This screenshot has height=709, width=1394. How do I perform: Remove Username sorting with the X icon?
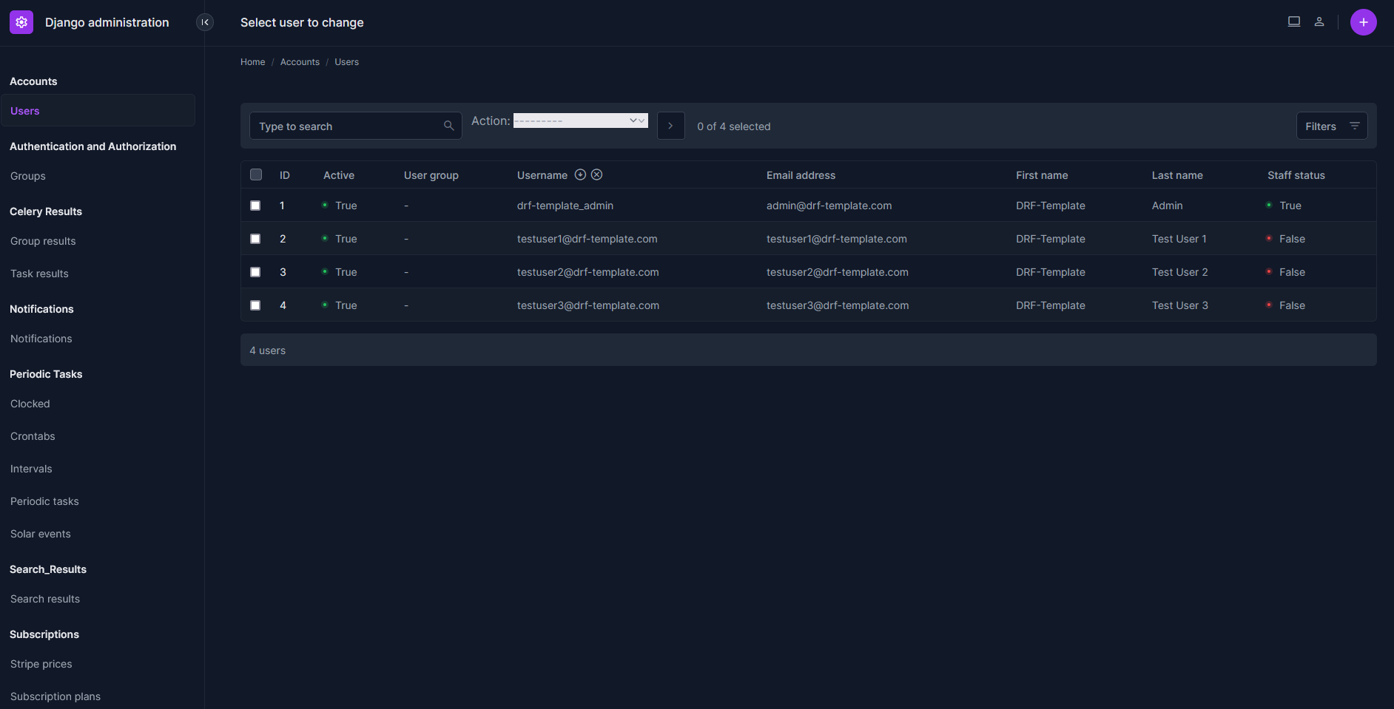point(597,174)
